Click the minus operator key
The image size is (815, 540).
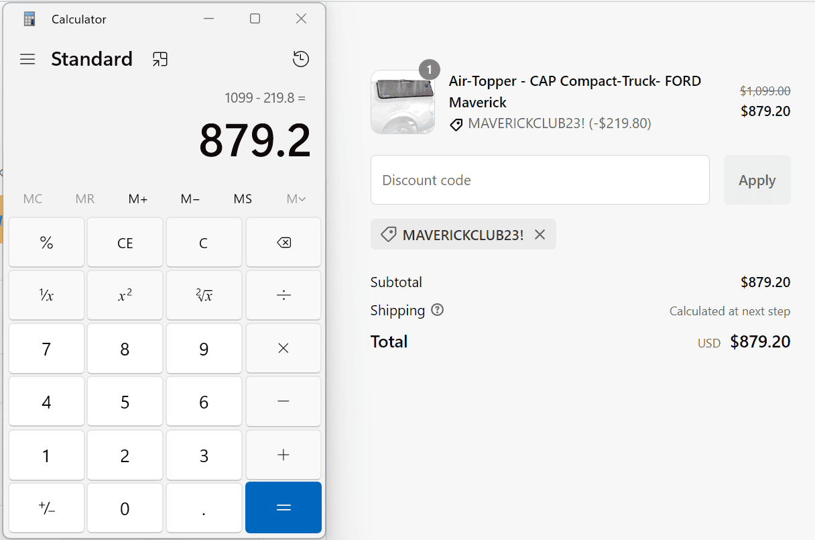284,401
